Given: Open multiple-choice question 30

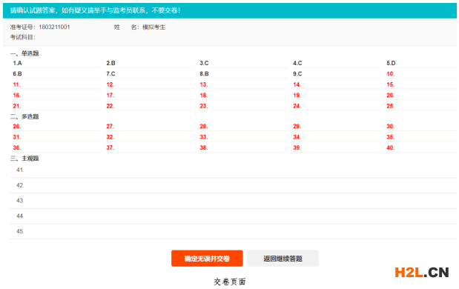Looking at the screenshot, I should (x=390, y=126).
